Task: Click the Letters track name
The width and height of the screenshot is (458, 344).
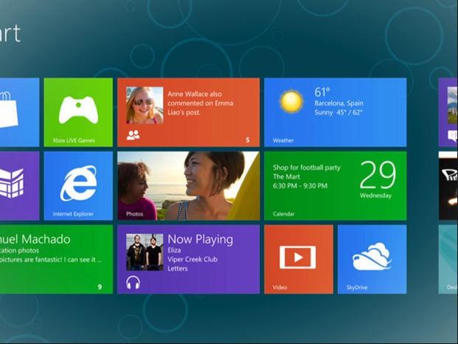Action: (x=178, y=269)
